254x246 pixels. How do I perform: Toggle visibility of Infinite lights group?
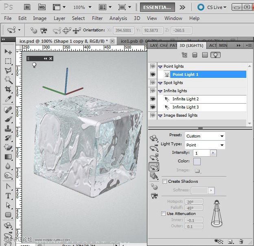[153, 91]
